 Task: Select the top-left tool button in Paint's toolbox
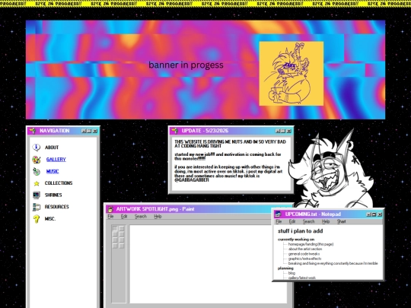pyautogui.click(x=115, y=229)
